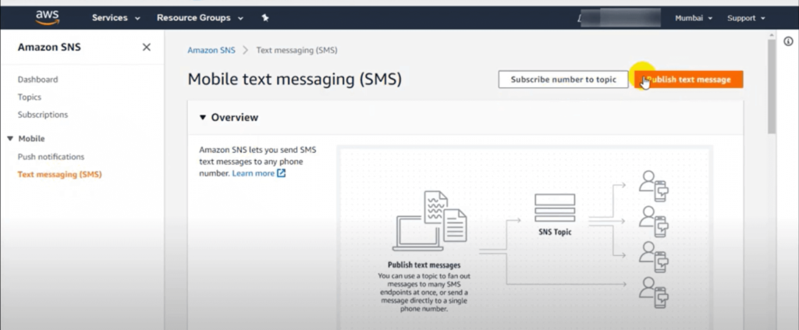Click the top subscriber phone icon
The width and height of the screenshot is (799, 330).
click(x=653, y=186)
